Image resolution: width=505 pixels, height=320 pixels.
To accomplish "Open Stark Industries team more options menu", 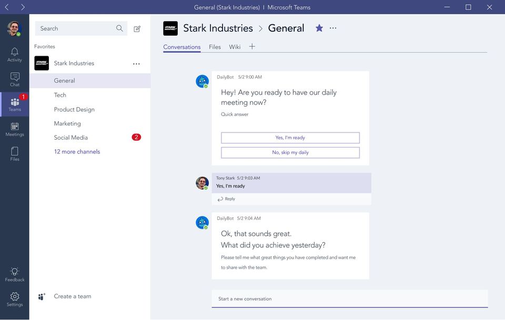I will coord(136,64).
